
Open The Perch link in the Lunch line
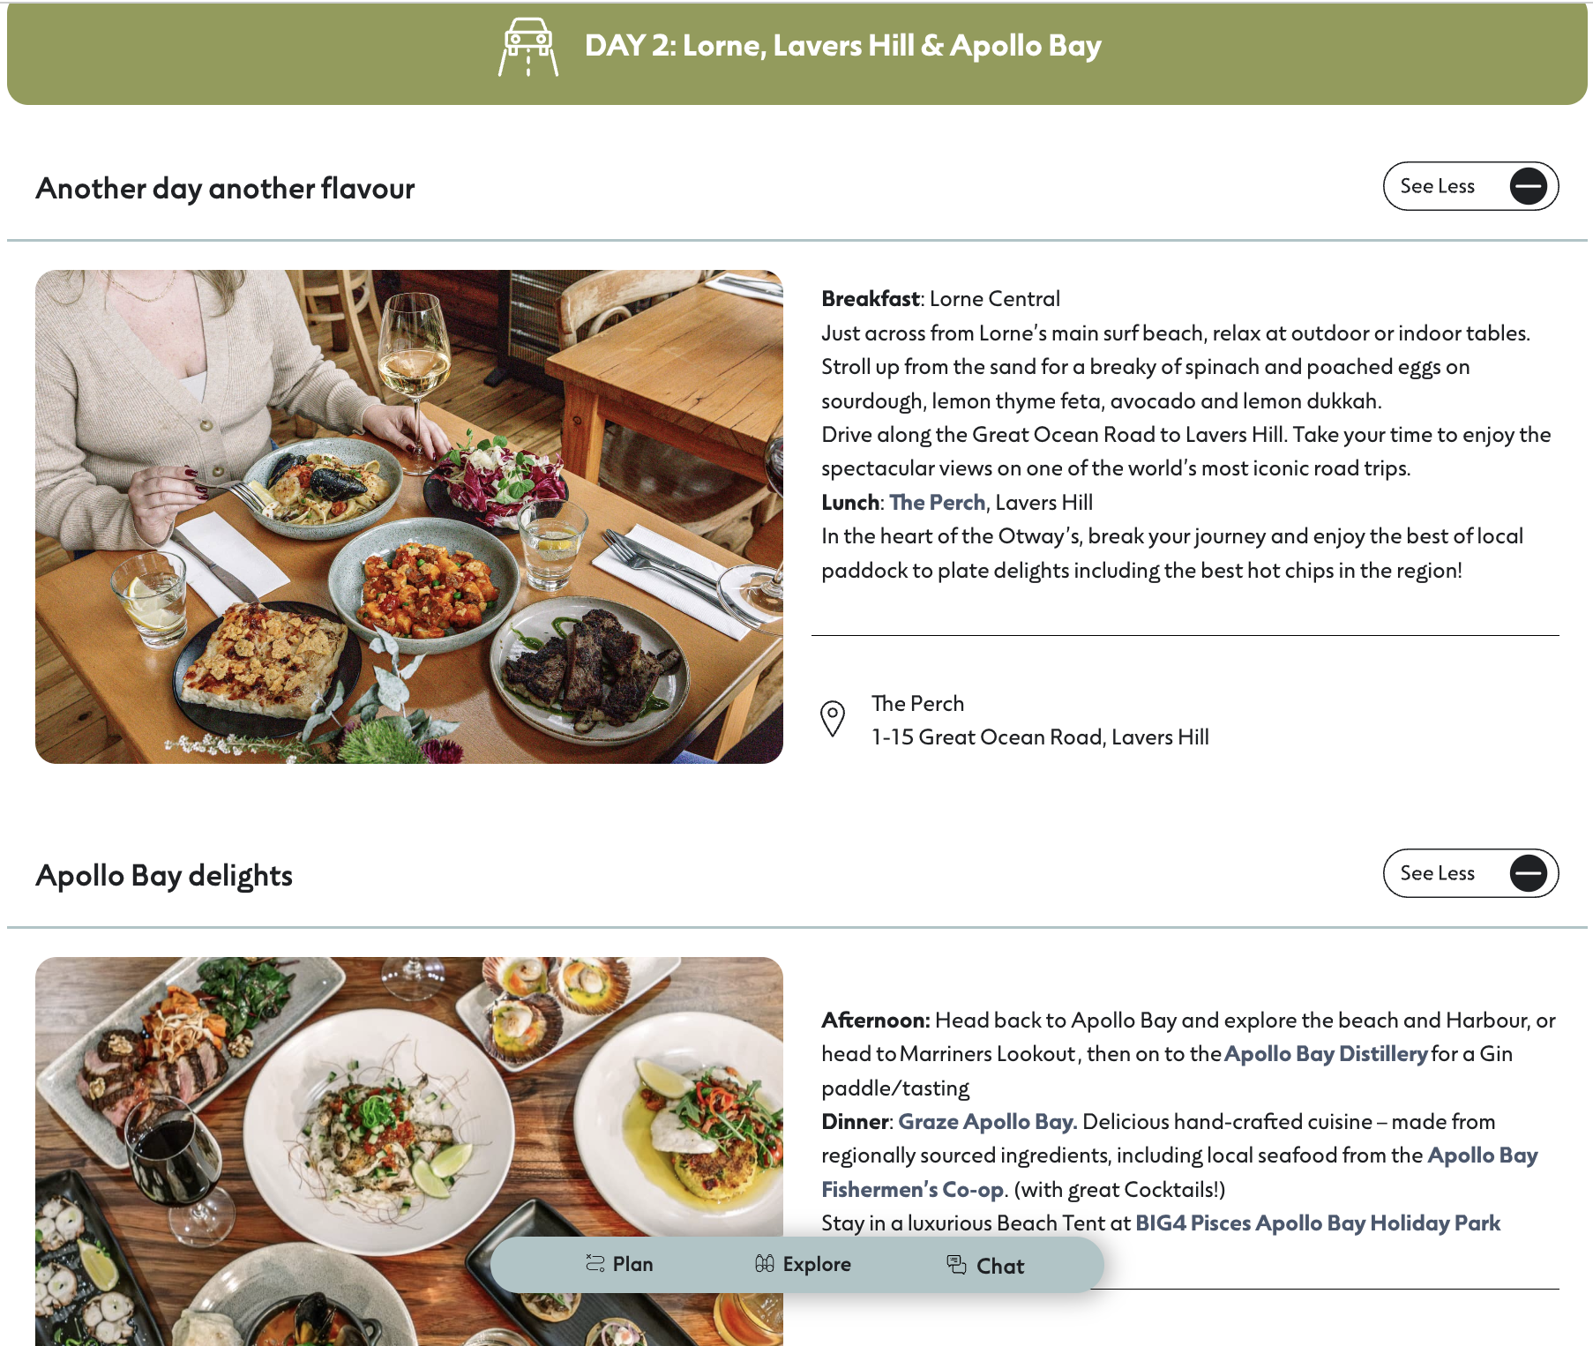(937, 502)
